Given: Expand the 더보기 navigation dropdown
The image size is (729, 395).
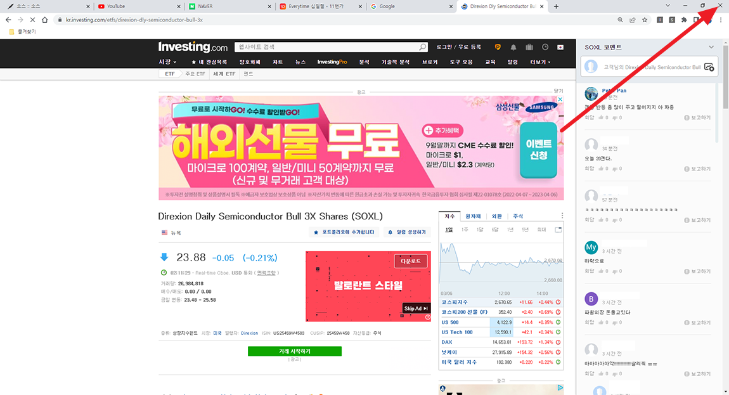Looking at the screenshot, I should coord(540,62).
